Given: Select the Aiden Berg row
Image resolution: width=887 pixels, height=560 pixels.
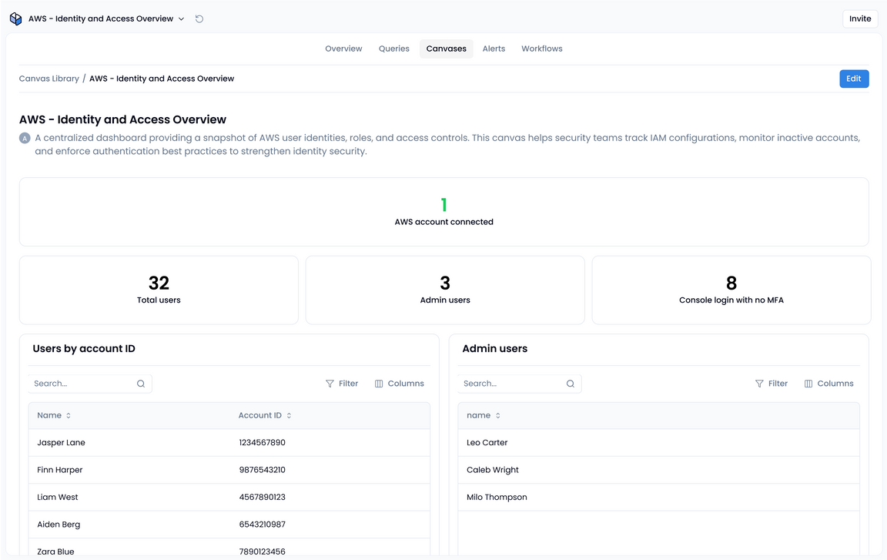Looking at the screenshot, I should pyautogui.click(x=229, y=525).
